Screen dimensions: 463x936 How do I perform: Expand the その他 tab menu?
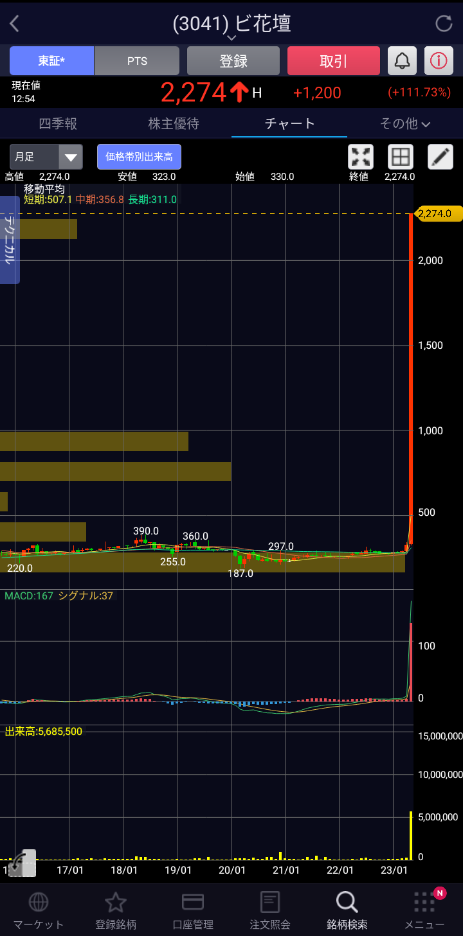click(x=405, y=123)
